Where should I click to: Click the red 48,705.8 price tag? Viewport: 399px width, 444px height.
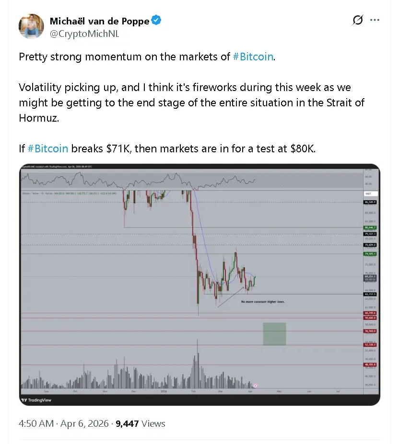click(371, 364)
